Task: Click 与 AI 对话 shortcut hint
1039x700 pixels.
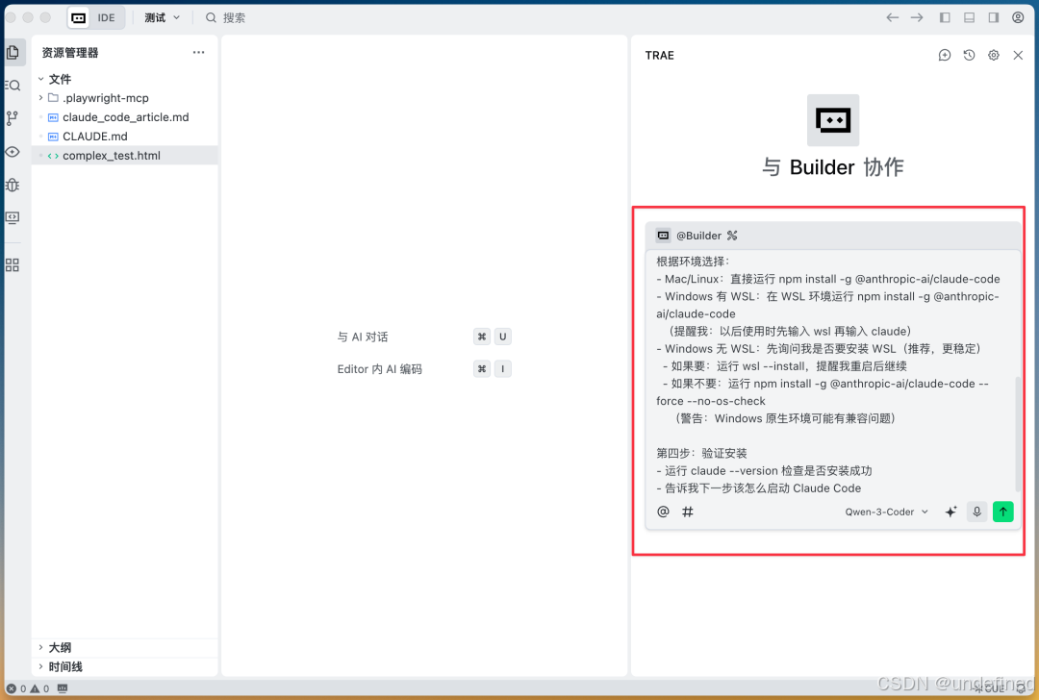Action: 363,337
